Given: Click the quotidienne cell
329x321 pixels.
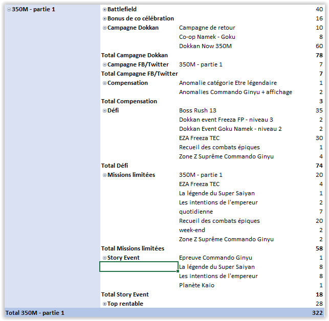Looking at the screenshot, I should tap(196, 212).
